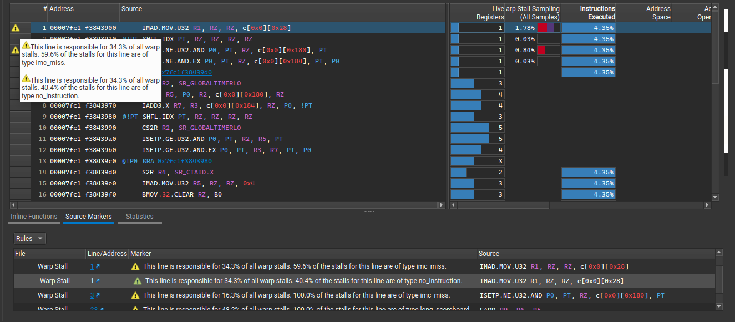Screen dimensions: 735x322
Task: Click the warning triangle in the second gutter row
Action: [15, 50]
